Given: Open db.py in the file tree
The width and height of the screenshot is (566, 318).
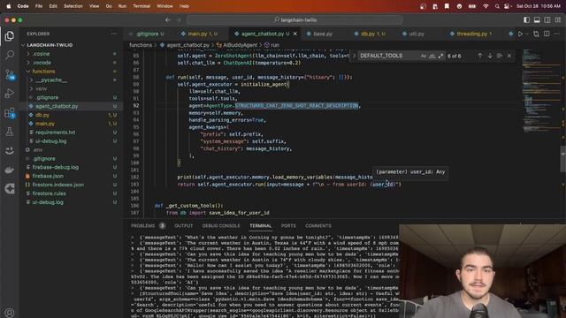Looking at the screenshot, I should [72, 115].
